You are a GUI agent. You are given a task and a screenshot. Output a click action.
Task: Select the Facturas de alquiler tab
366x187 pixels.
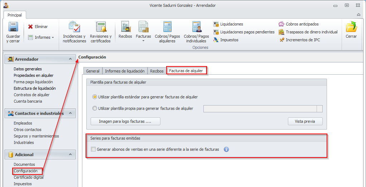(x=186, y=71)
